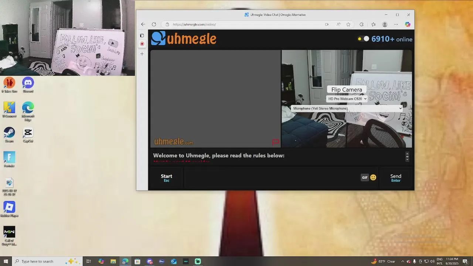Focus the chat message input field
This screenshot has width=473, height=266.
tap(272, 178)
